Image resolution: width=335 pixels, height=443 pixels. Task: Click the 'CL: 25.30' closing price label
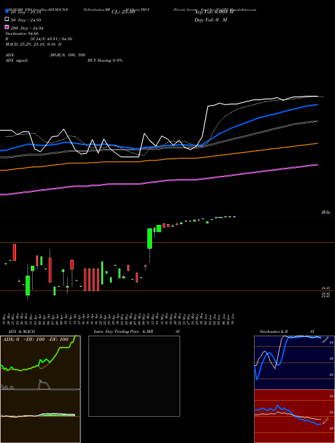[123, 12]
